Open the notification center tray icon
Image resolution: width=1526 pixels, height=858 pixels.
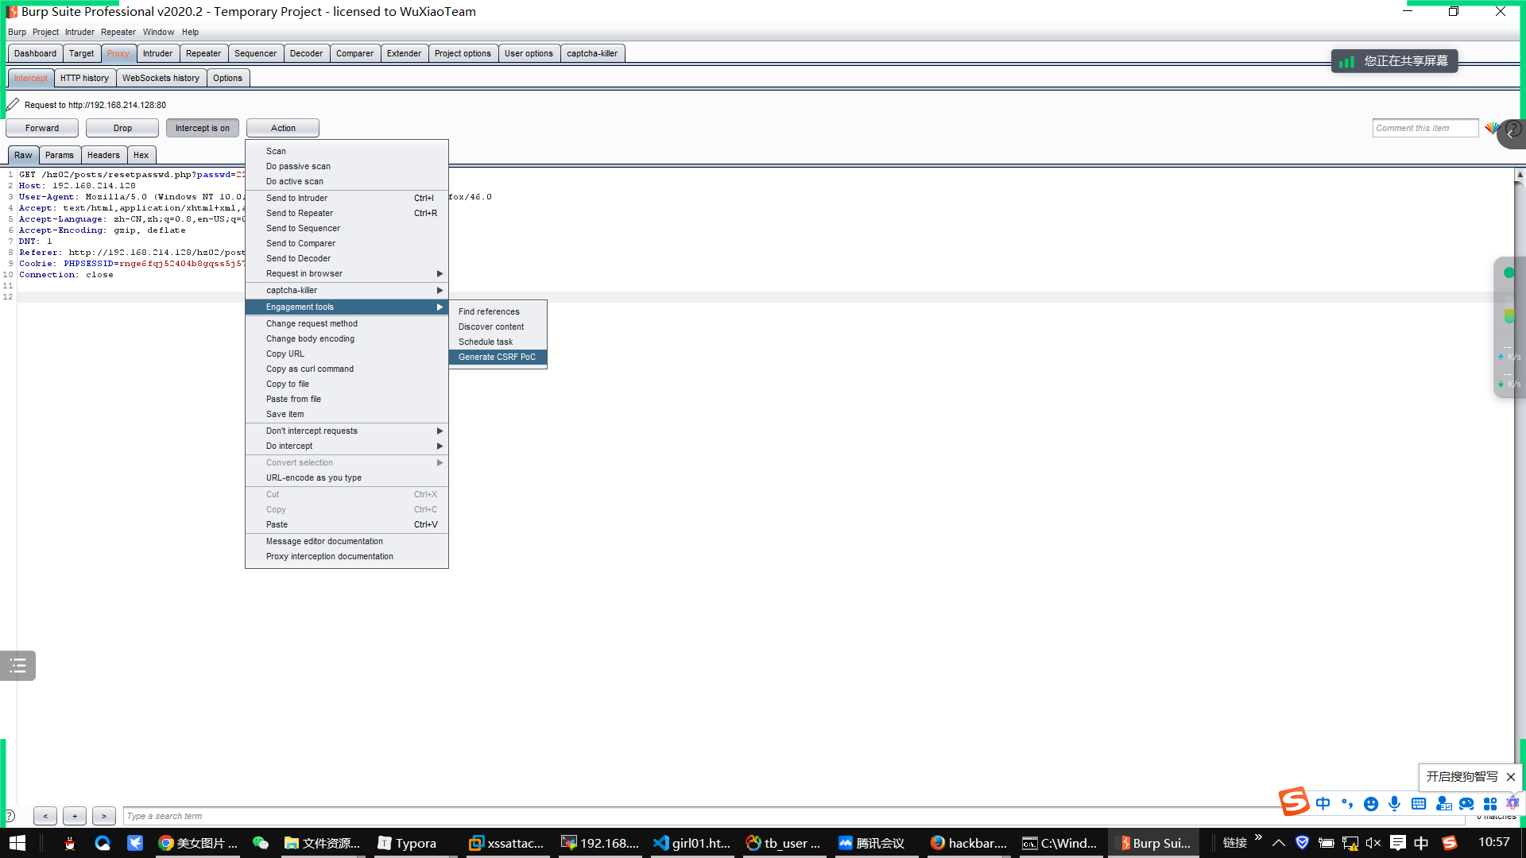pyautogui.click(x=1398, y=843)
